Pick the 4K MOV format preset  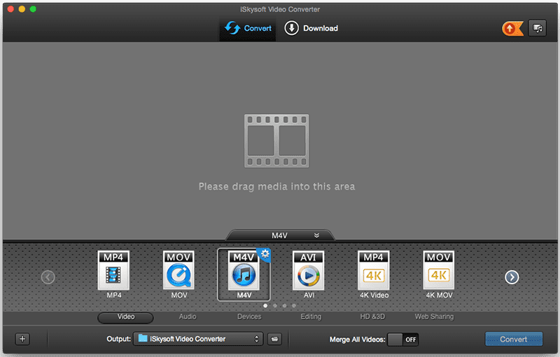439,272
